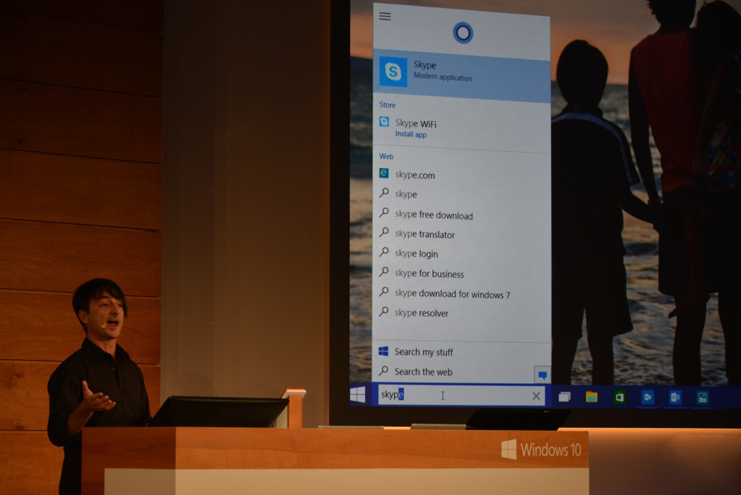Select the Skype WiFi store result
This screenshot has width=741, height=495.
(x=415, y=124)
